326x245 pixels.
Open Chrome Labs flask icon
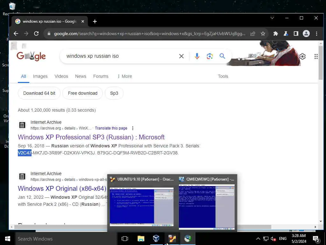pos(286,33)
